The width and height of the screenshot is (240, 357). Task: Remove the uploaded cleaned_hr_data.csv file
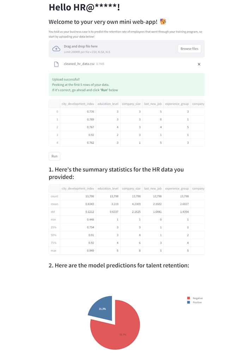(x=199, y=64)
